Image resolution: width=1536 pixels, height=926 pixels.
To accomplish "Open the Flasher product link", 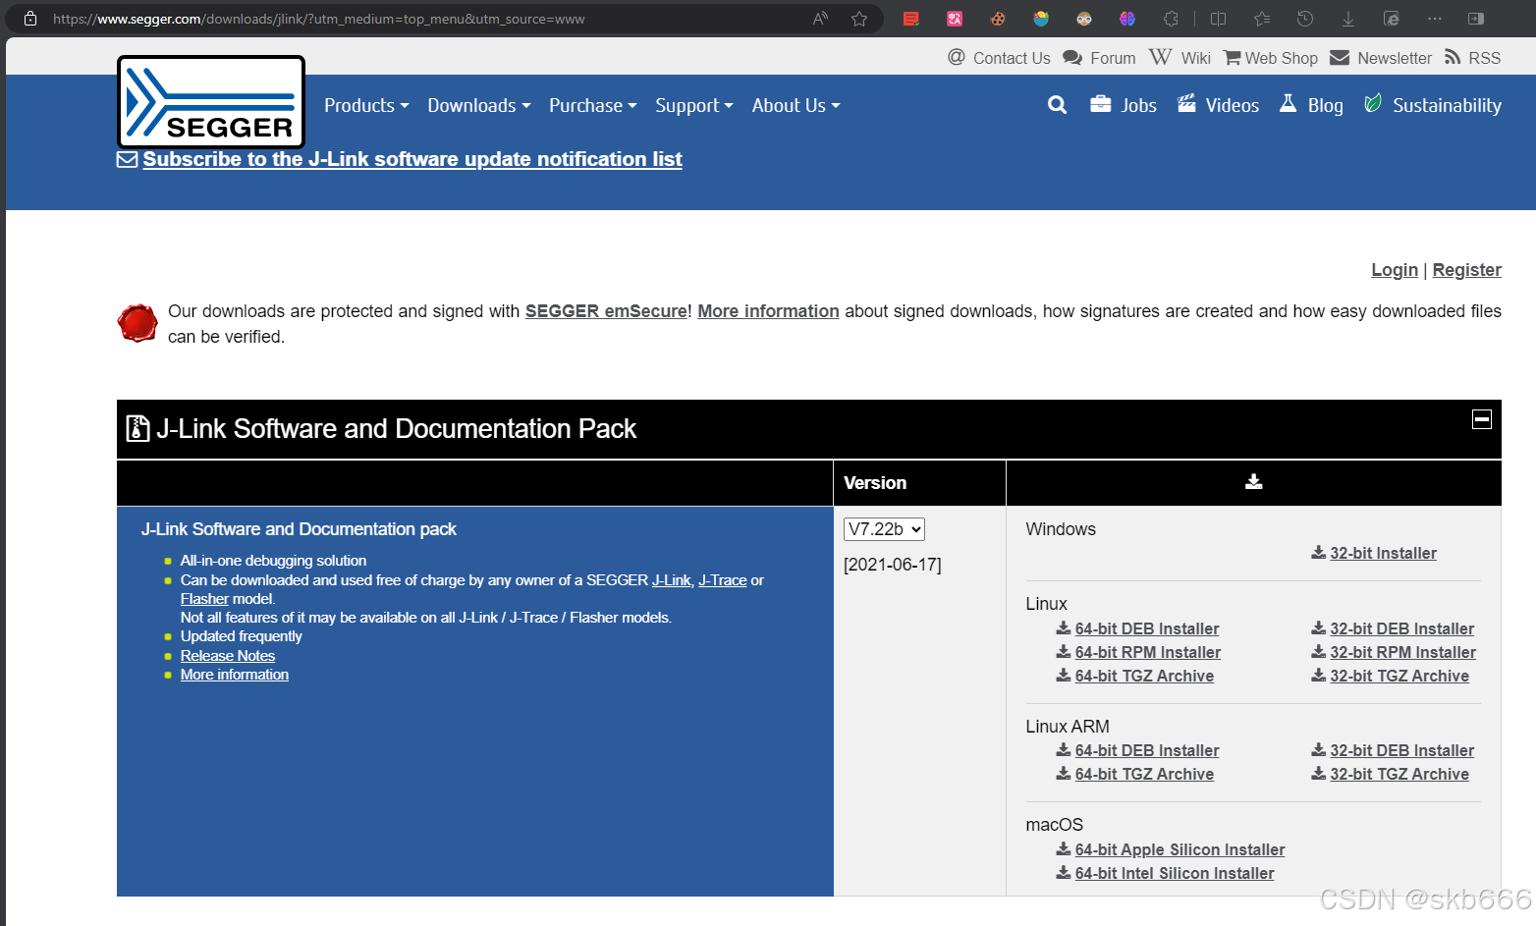I will pyautogui.click(x=204, y=599).
